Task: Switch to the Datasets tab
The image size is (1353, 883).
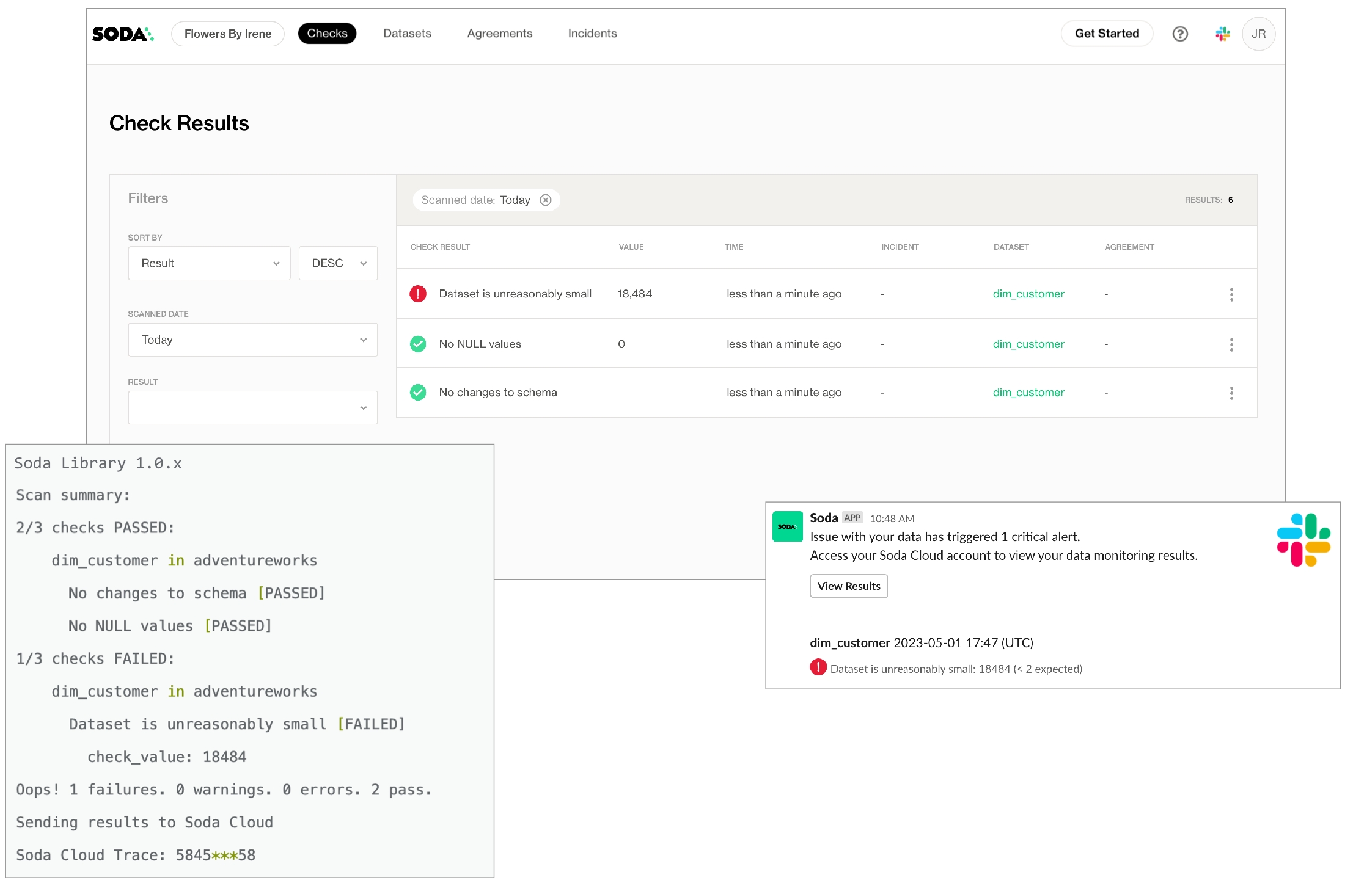Action: (x=407, y=34)
